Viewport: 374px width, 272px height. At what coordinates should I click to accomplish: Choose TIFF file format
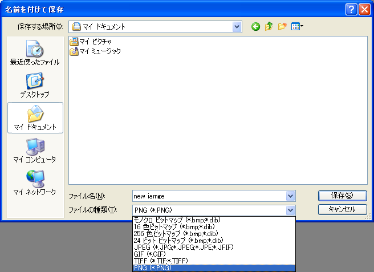tap(214, 261)
